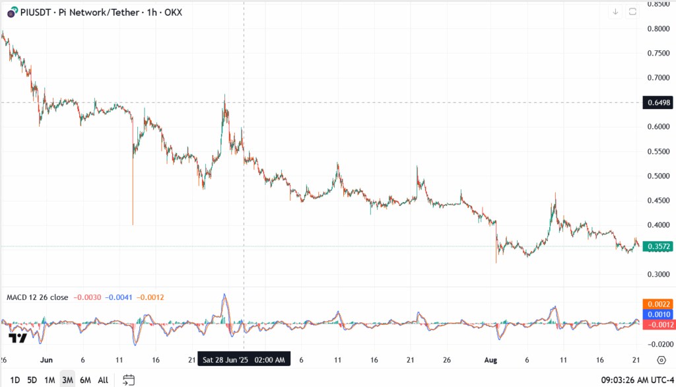Viewport: 676px width, 387px height.
Task: Click the Jun label on the time axis
Action: 46,360
